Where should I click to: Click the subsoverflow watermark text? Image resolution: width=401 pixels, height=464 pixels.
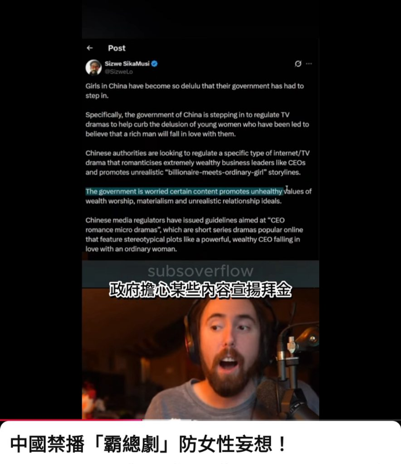(201, 271)
